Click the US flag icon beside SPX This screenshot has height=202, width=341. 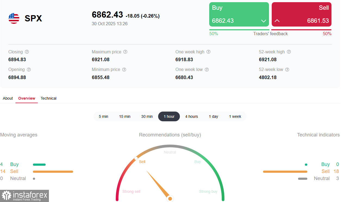coord(14,18)
